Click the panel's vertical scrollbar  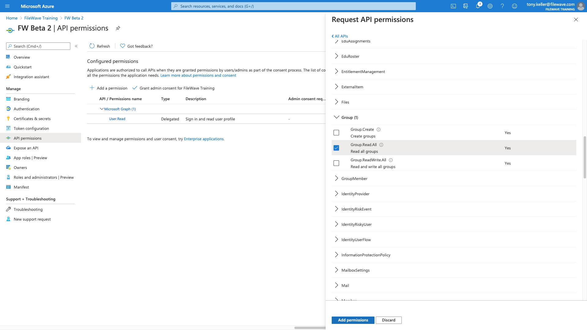[585, 157]
